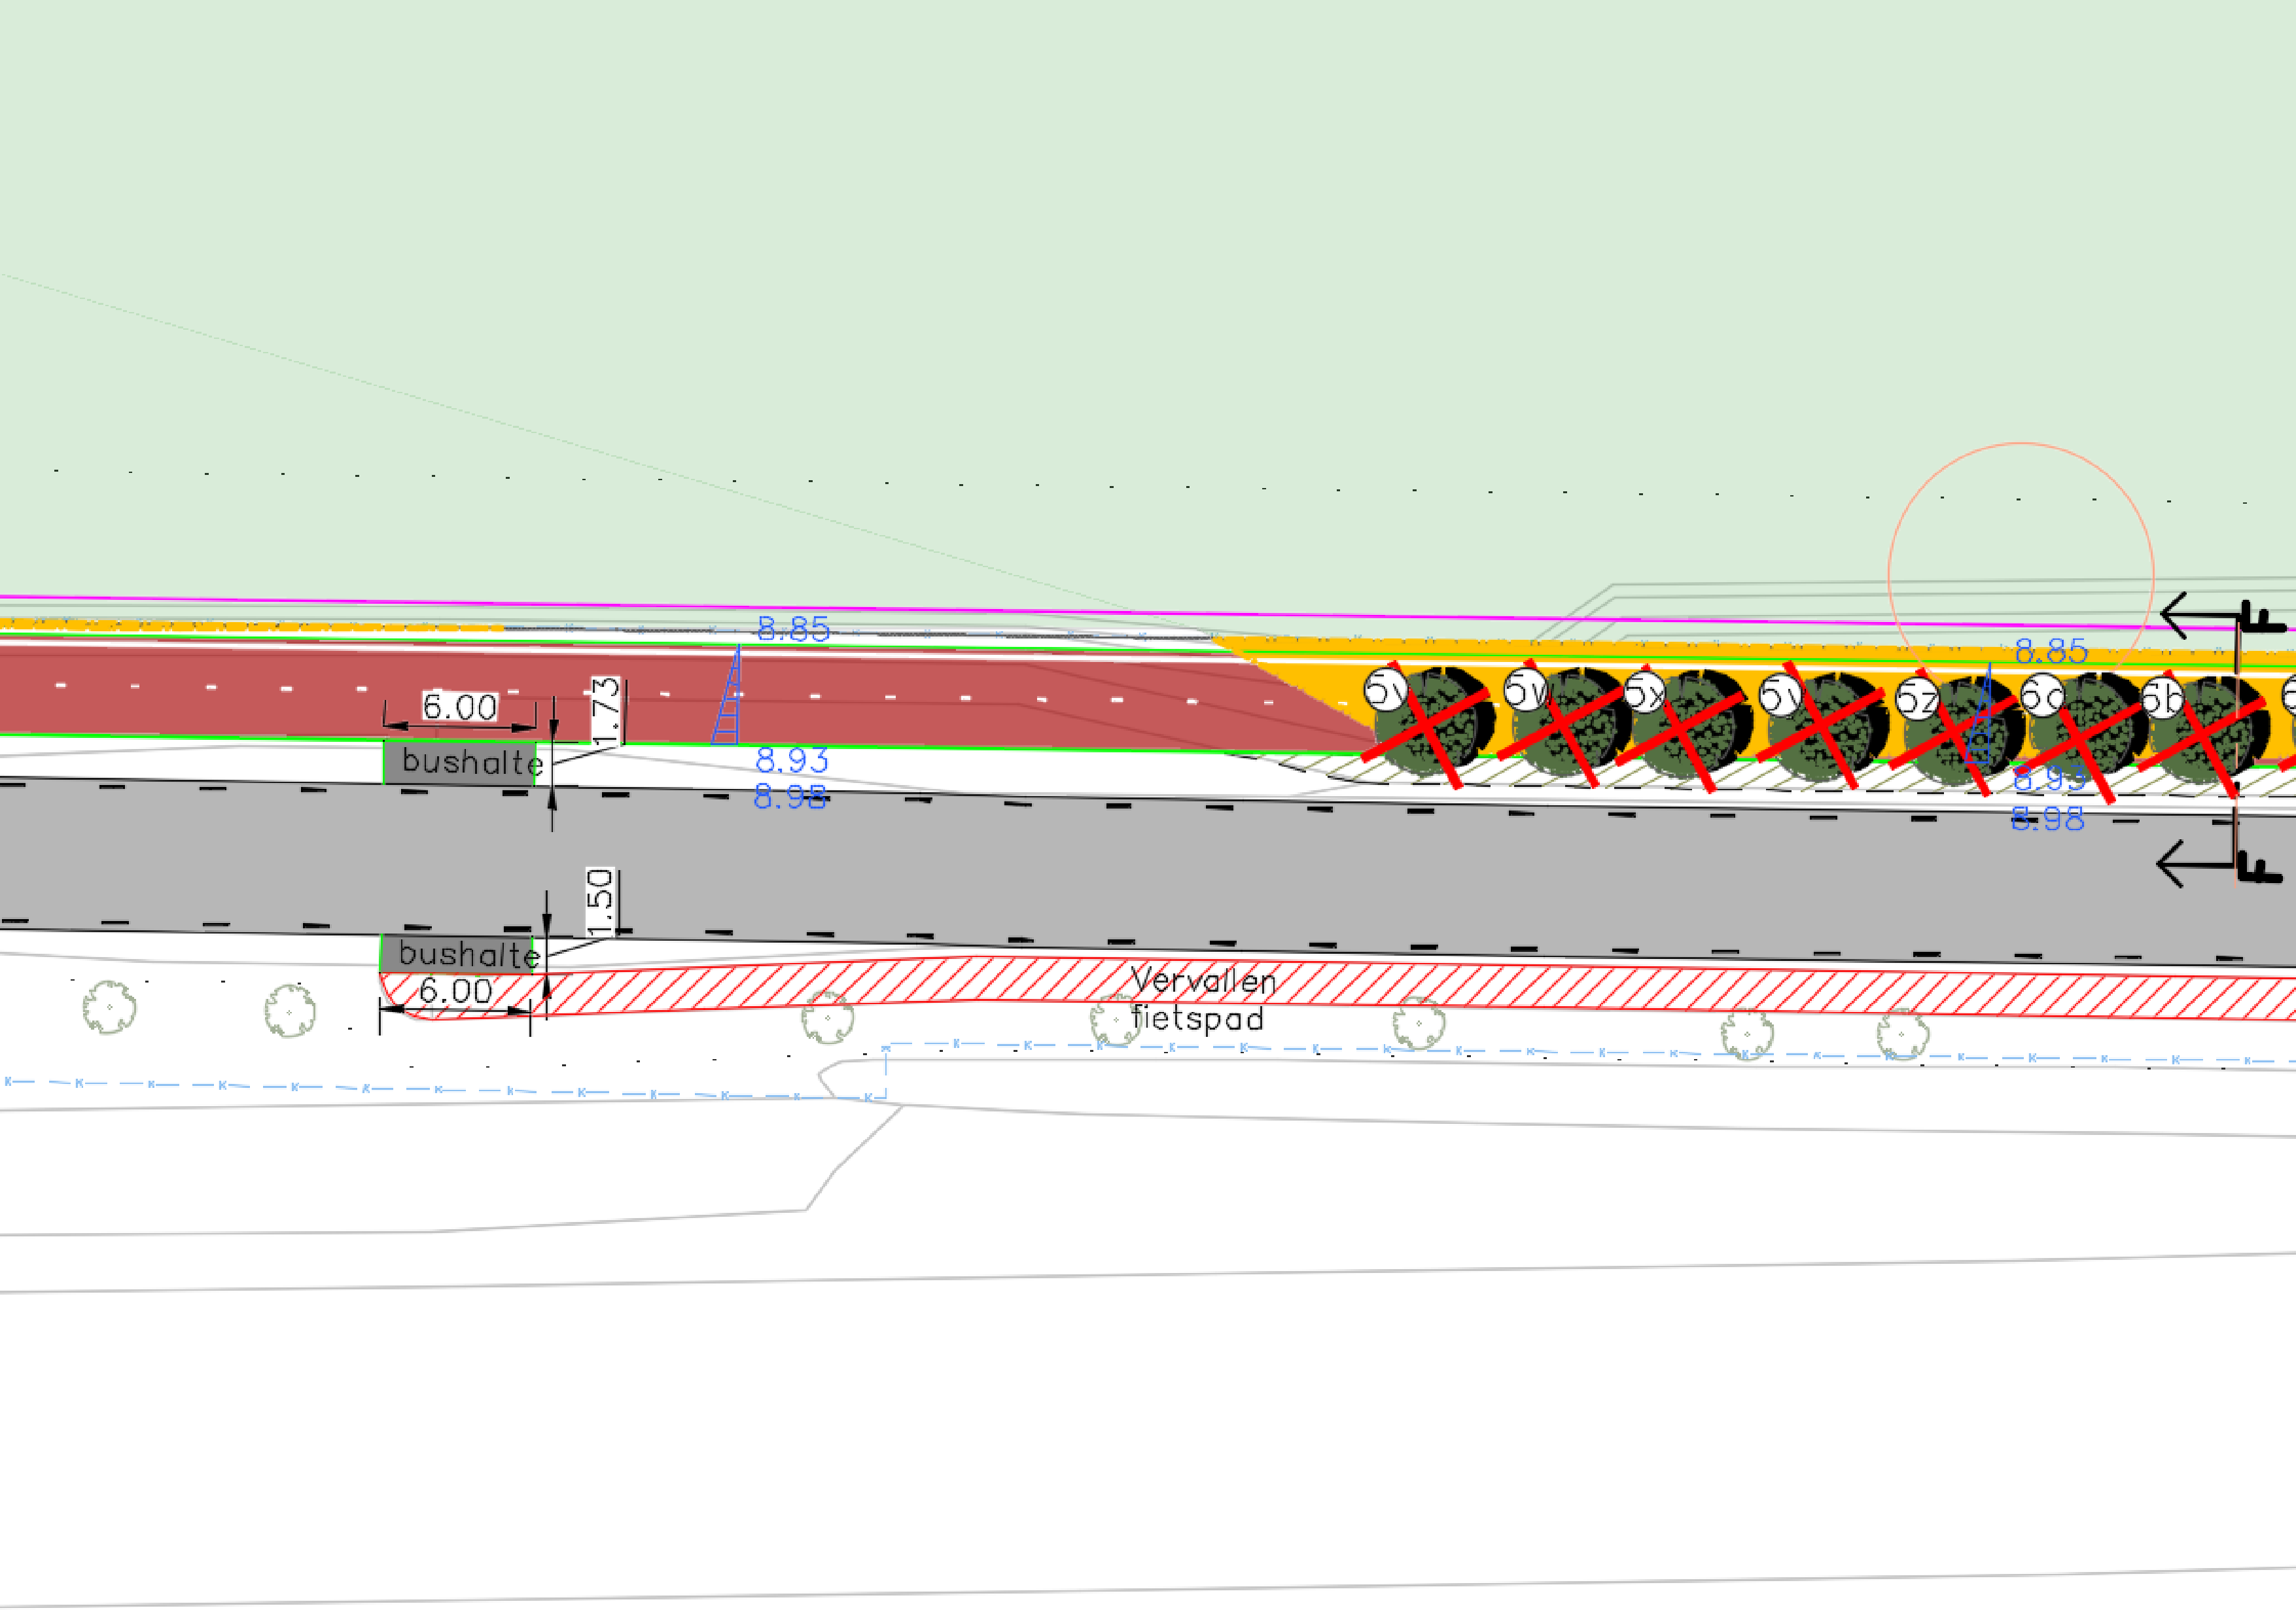2296x1623 pixels.
Task: Select the tree label circle 5z
Action: point(1917,698)
